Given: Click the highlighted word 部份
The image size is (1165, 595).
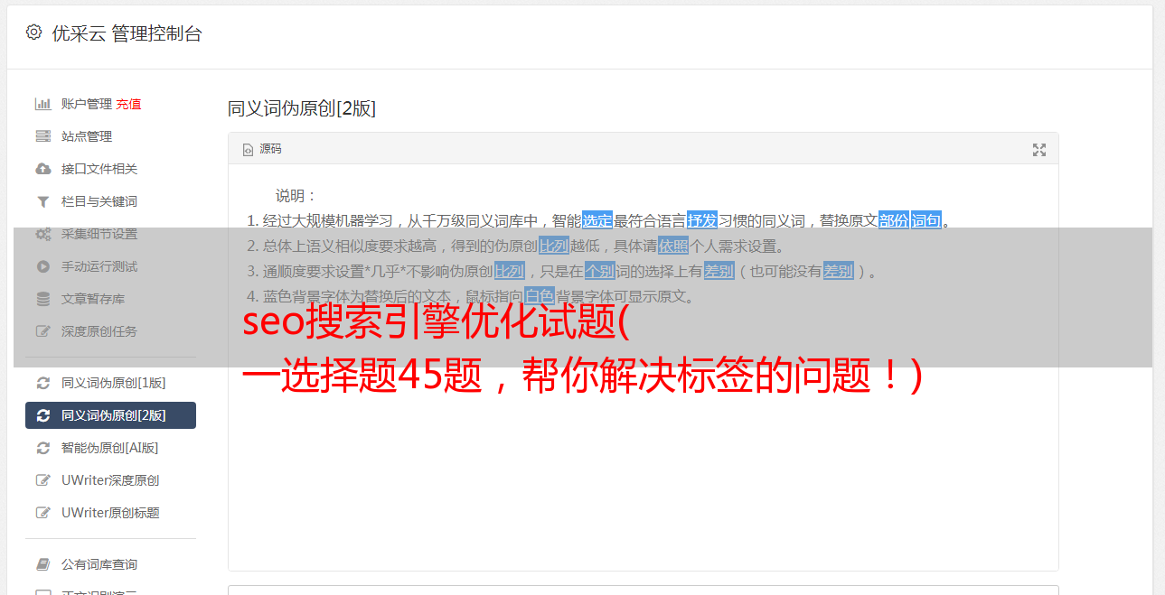Looking at the screenshot, I should click(x=894, y=220).
